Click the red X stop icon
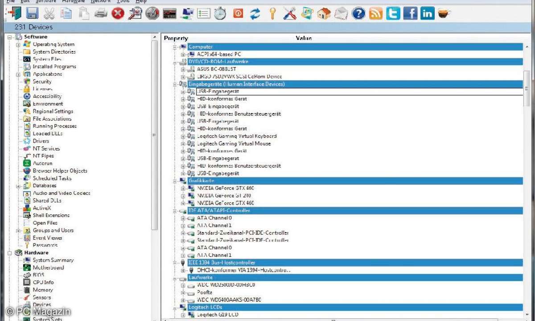The height and width of the screenshot is (321, 535). point(118,13)
